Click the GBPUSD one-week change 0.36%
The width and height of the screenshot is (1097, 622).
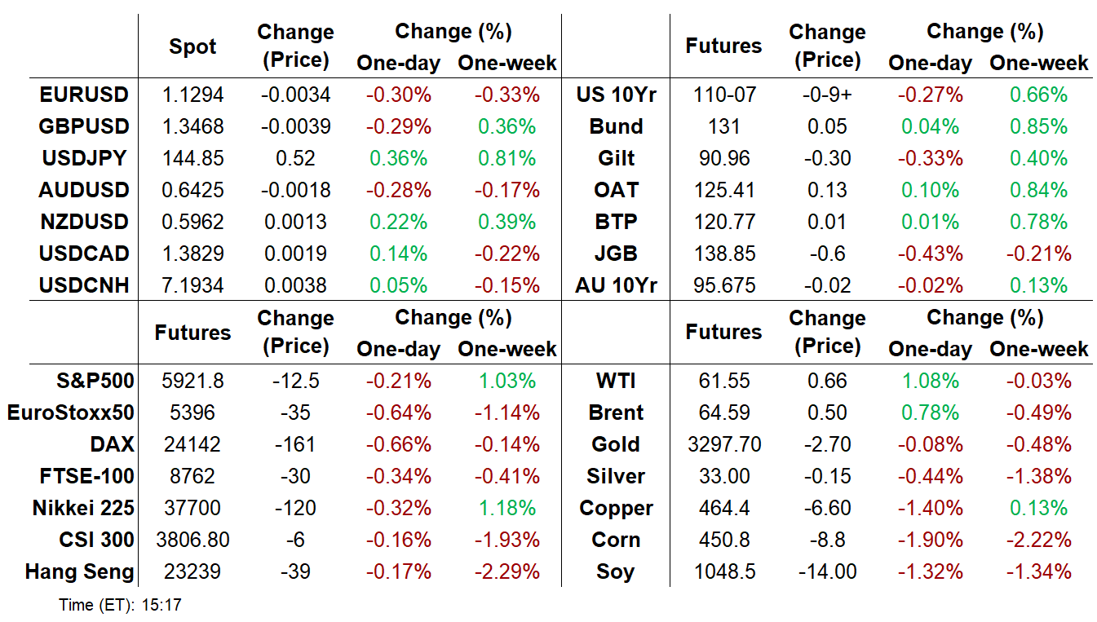click(x=506, y=126)
